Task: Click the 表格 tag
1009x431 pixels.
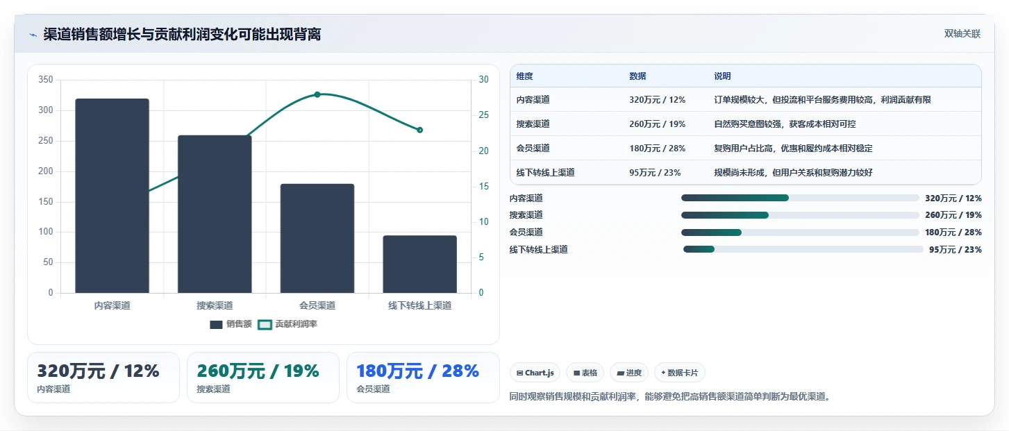Action: coord(585,373)
